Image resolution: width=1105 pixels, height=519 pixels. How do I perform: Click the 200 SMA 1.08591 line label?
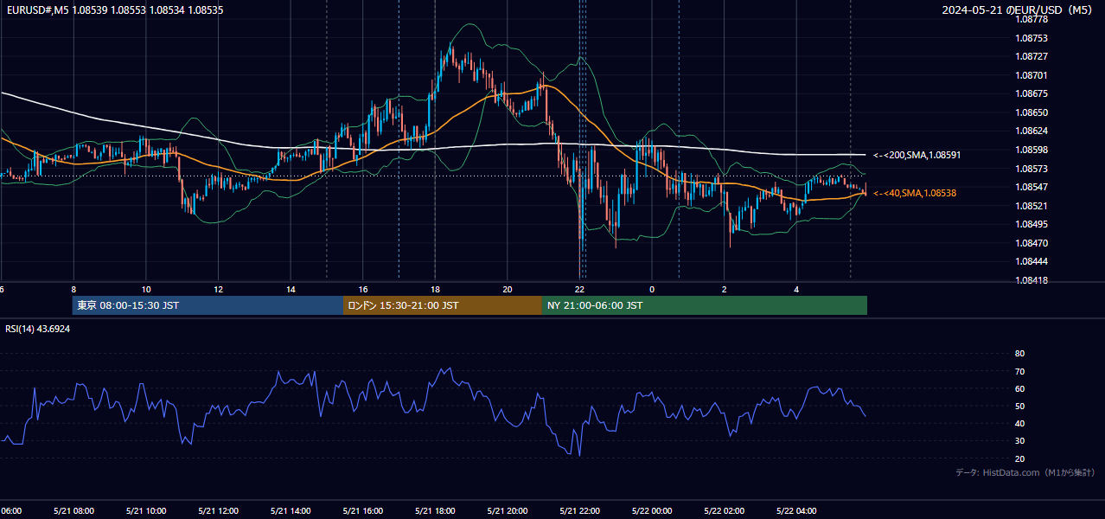(917, 155)
